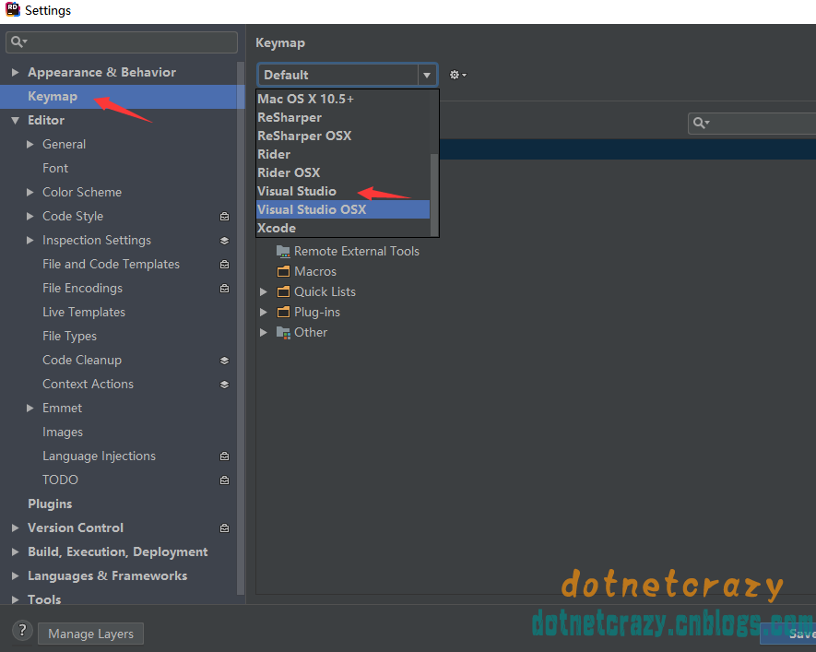The image size is (816, 652).
Task: Click the Other folder icon
Action: pyautogui.click(x=283, y=333)
